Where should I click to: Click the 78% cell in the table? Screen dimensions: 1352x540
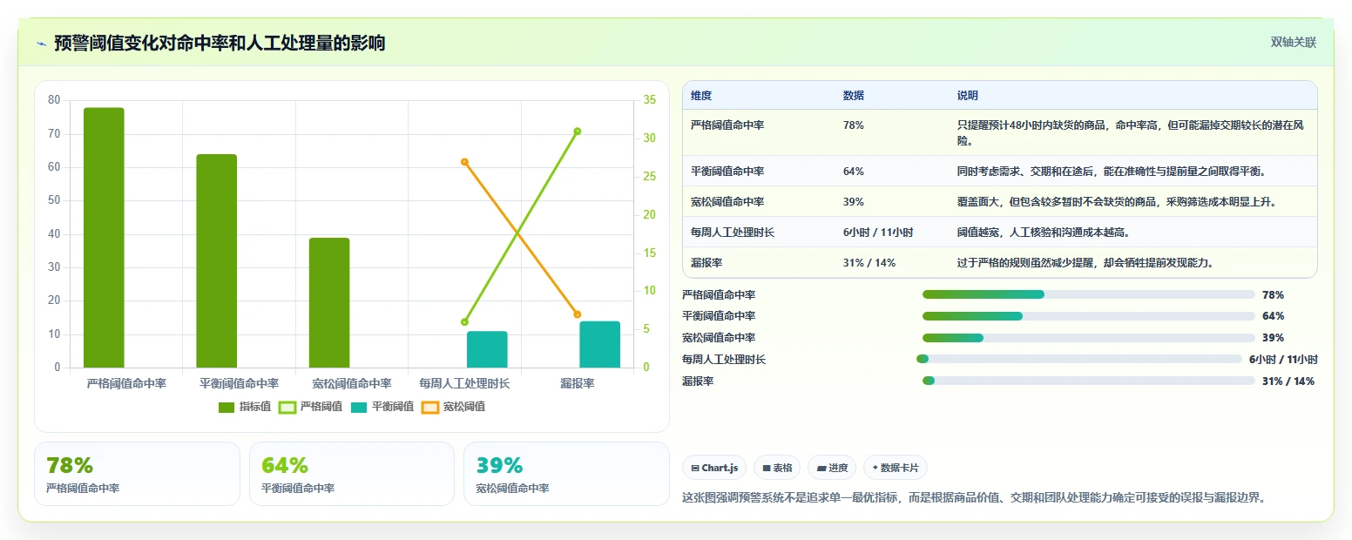(x=854, y=125)
